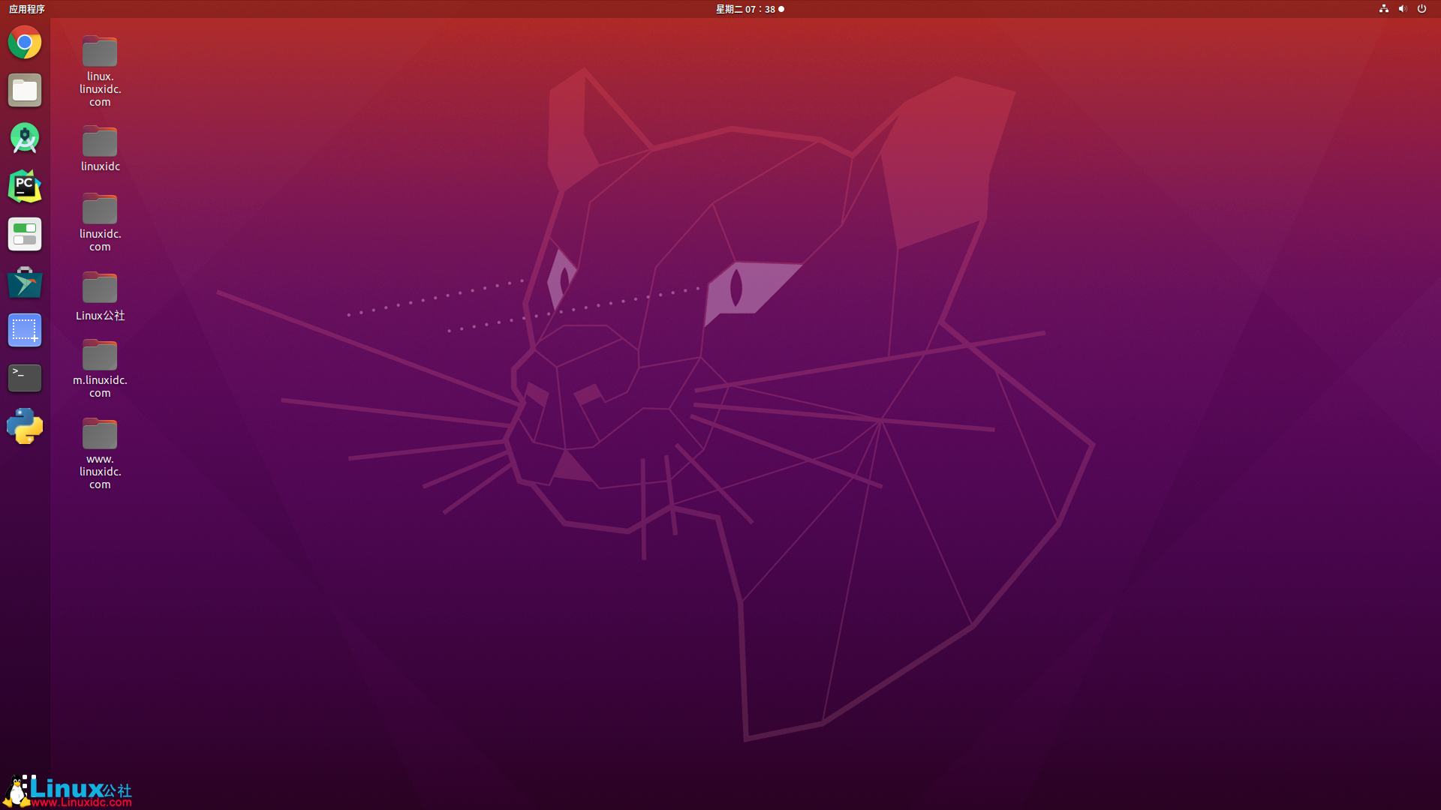
Task: Open the clock and calendar in top bar
Action: (750, 9)
